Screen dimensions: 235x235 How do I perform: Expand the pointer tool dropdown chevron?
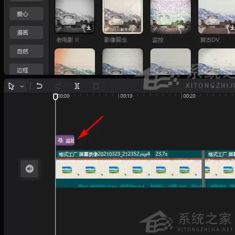click(22, 86)
